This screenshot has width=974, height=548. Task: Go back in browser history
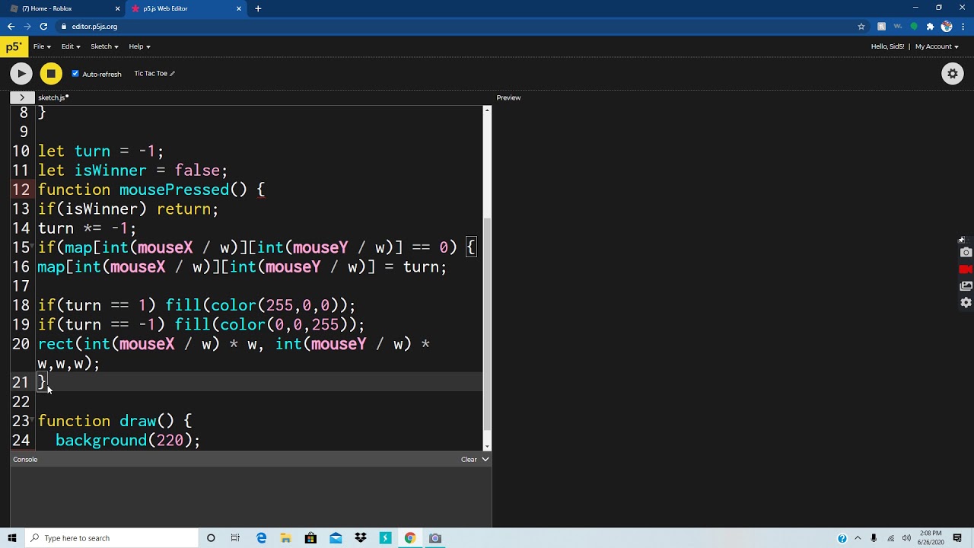coord(11,26)
